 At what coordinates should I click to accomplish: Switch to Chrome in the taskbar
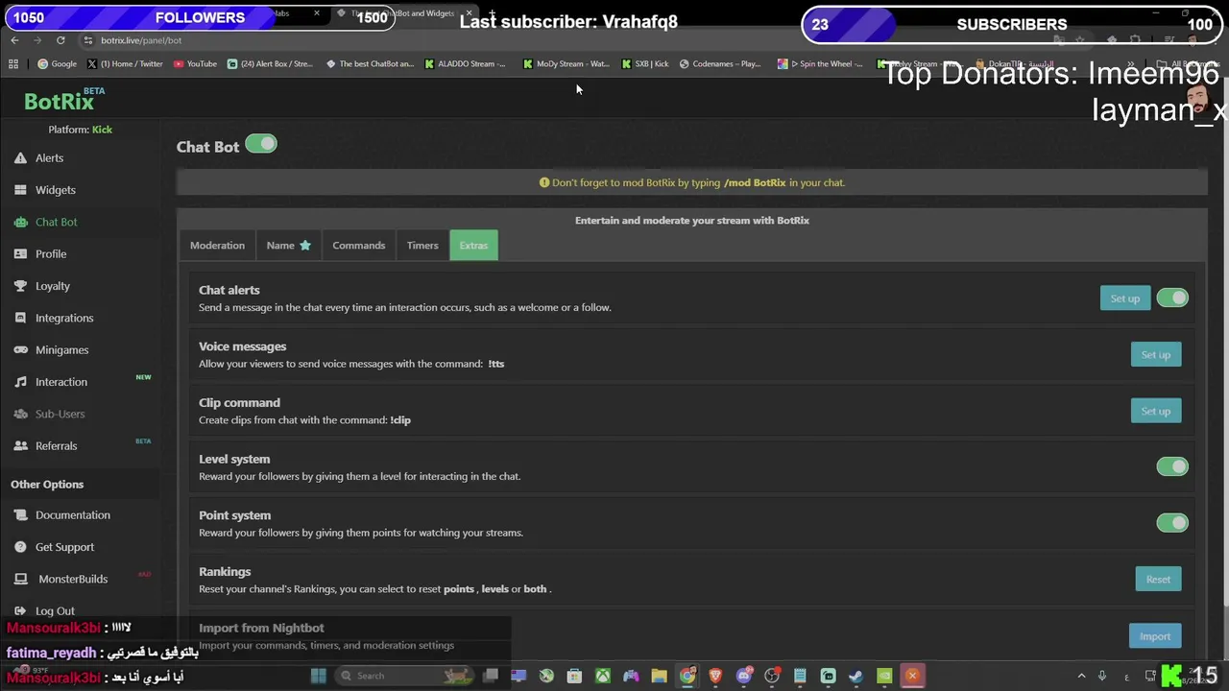687,676
